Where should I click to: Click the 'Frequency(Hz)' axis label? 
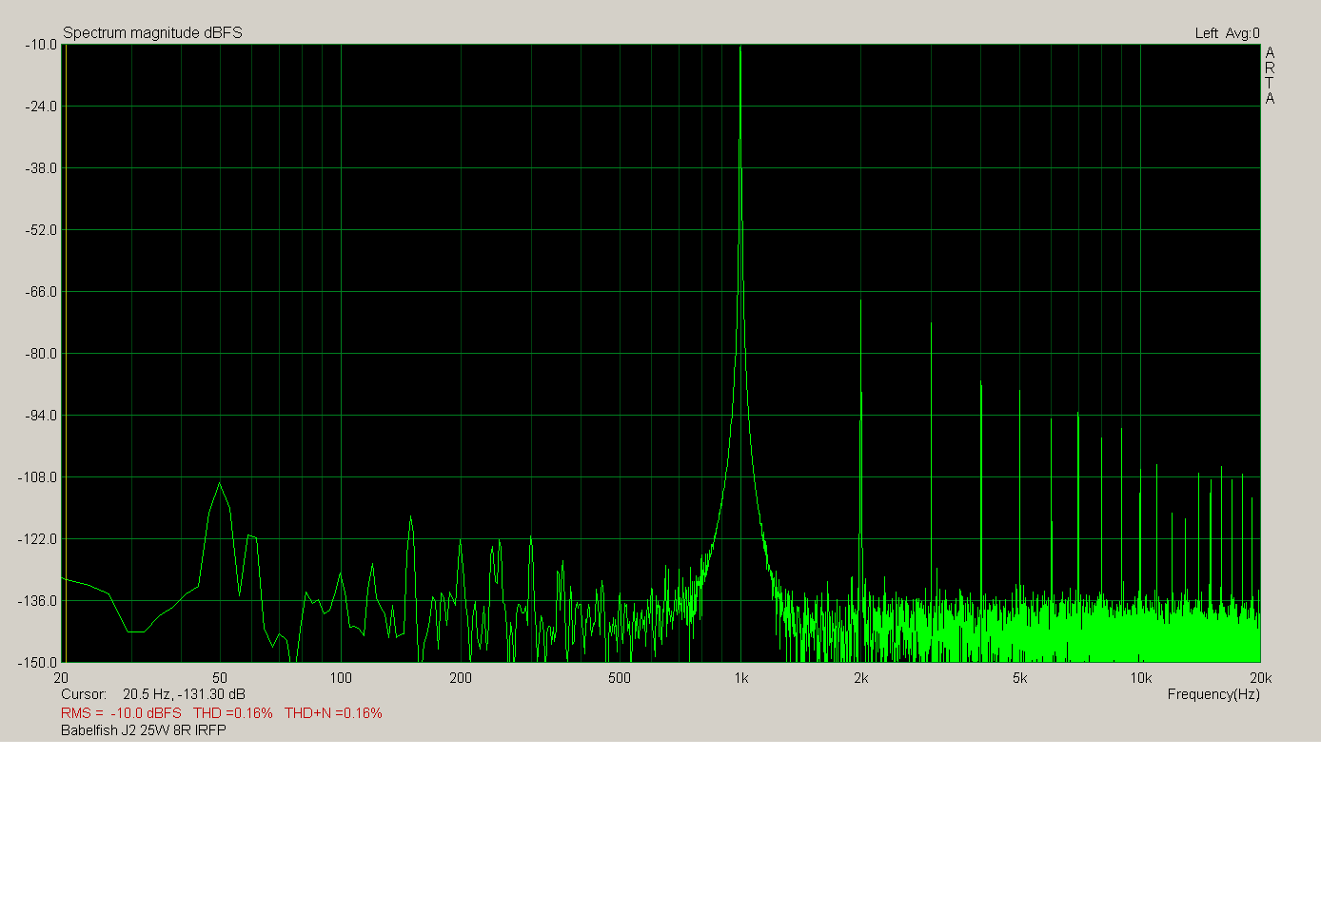pyautogui.click(x=1213, y=694)
